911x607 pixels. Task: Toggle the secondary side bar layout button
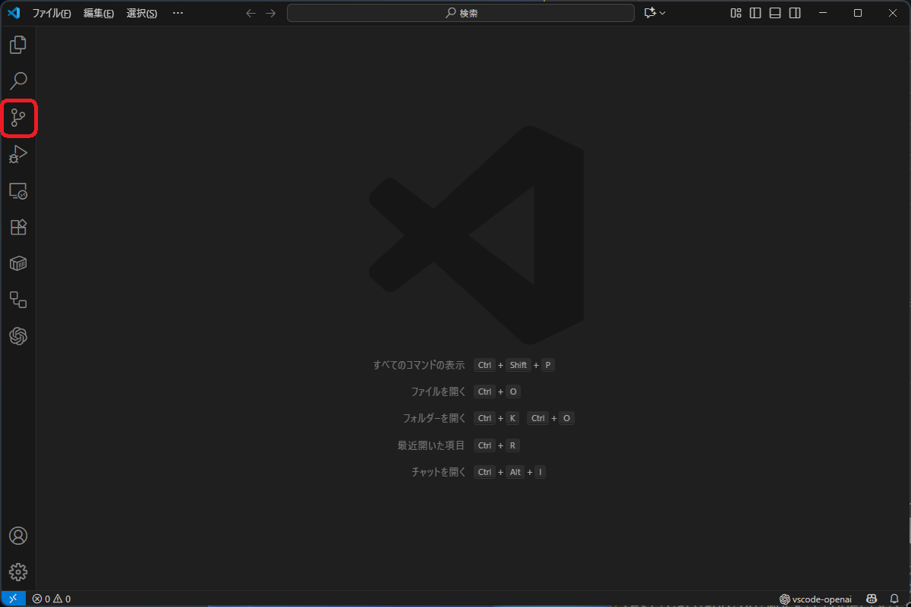[794, 13]
